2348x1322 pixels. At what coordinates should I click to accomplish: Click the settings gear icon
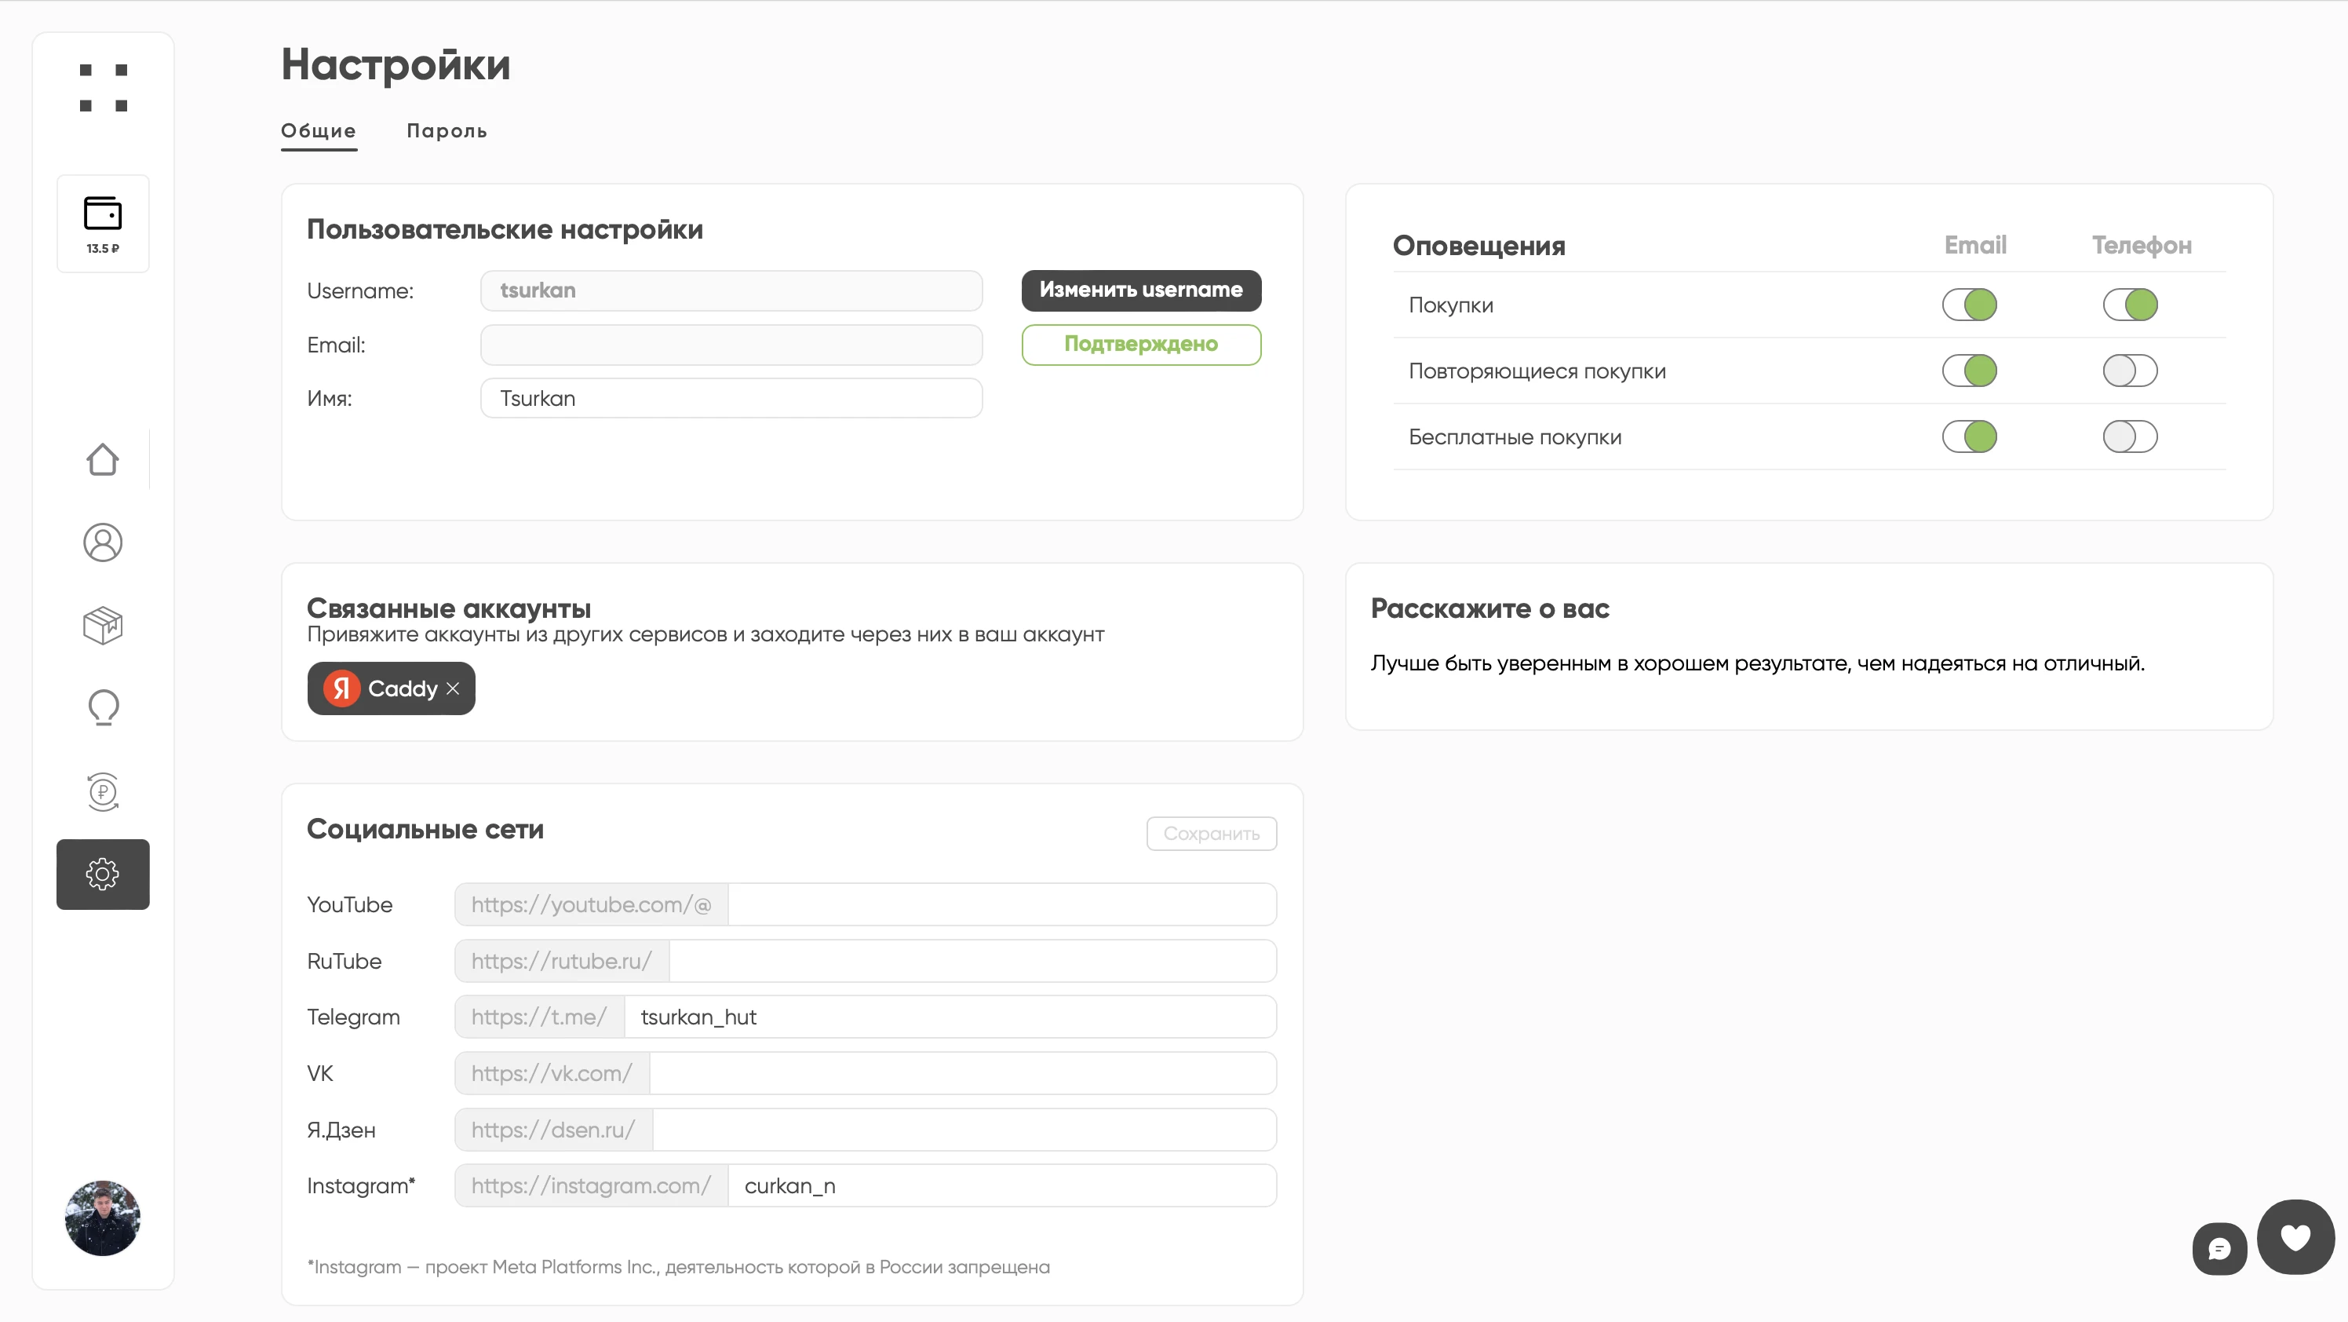pos(103,875)
